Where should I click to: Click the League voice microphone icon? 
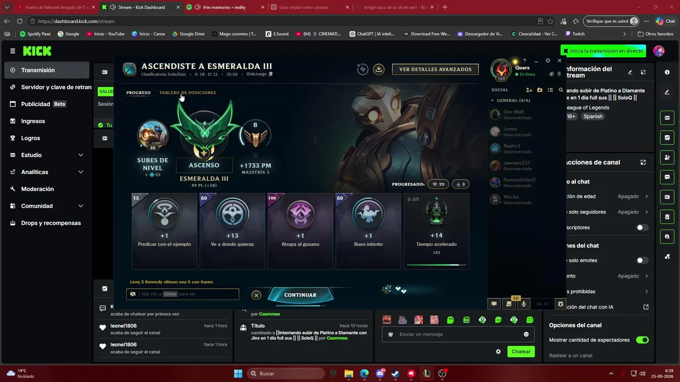(524, 304)
